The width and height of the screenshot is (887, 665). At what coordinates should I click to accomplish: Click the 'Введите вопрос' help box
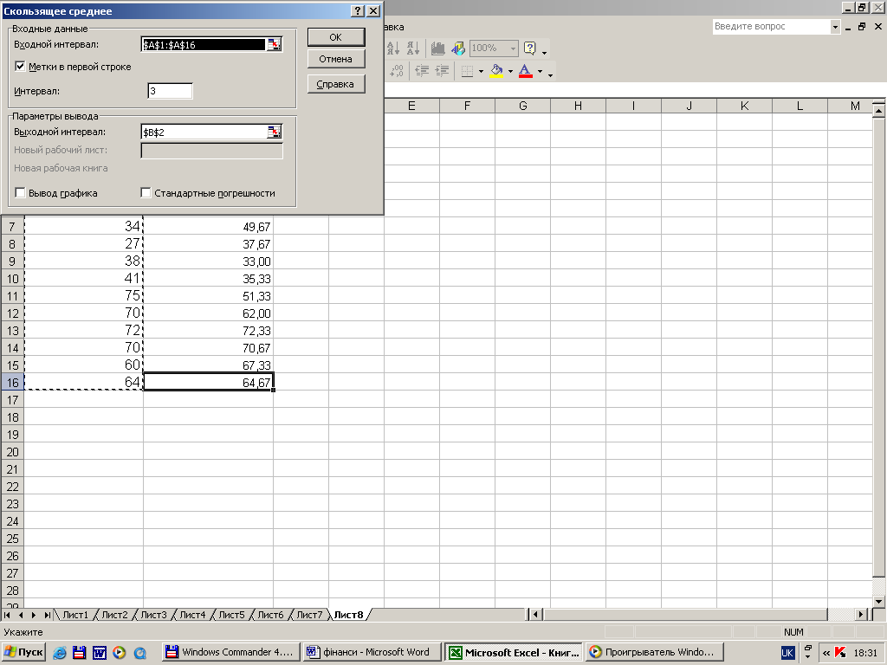pyautogui.click(x=771, y=27)
